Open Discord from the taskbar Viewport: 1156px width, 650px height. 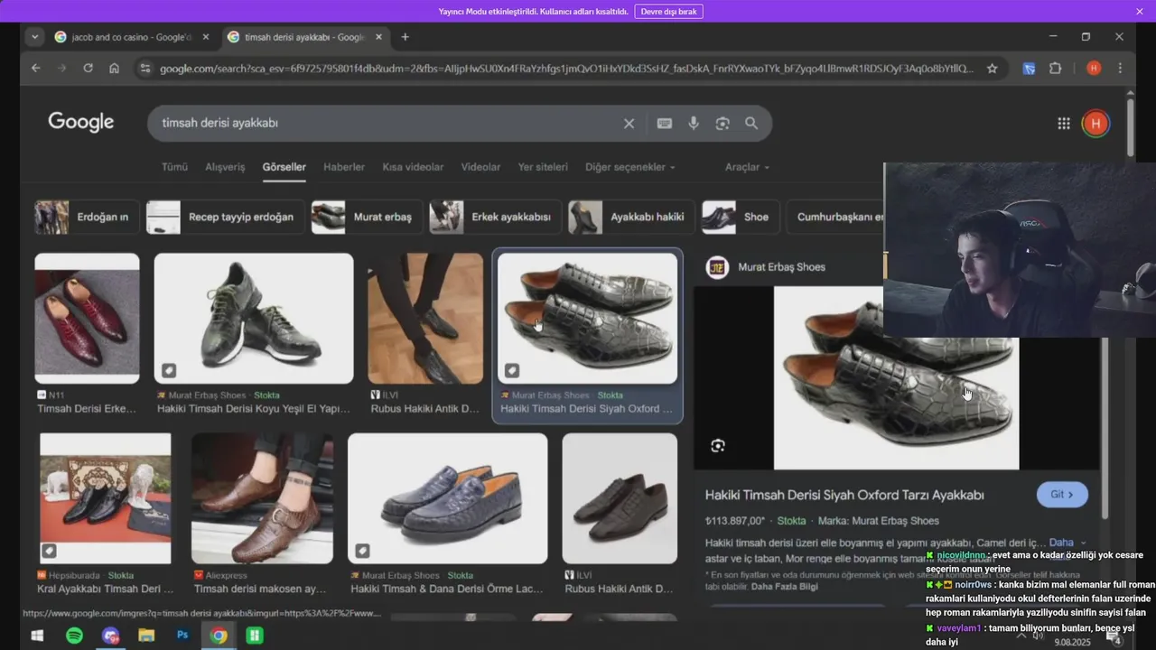tap(110, 636)
